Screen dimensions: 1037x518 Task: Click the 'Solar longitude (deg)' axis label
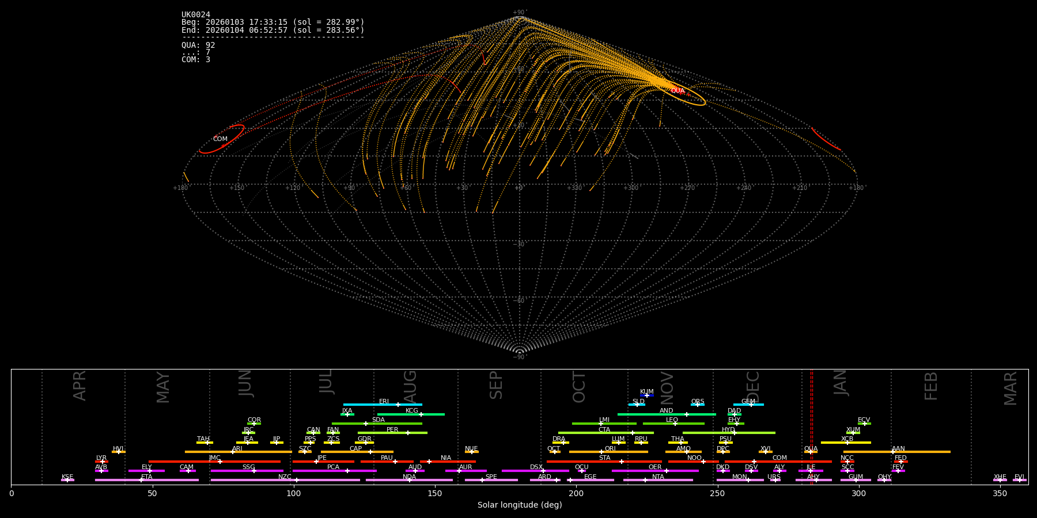pyautogui.click(x=519, y=505)
